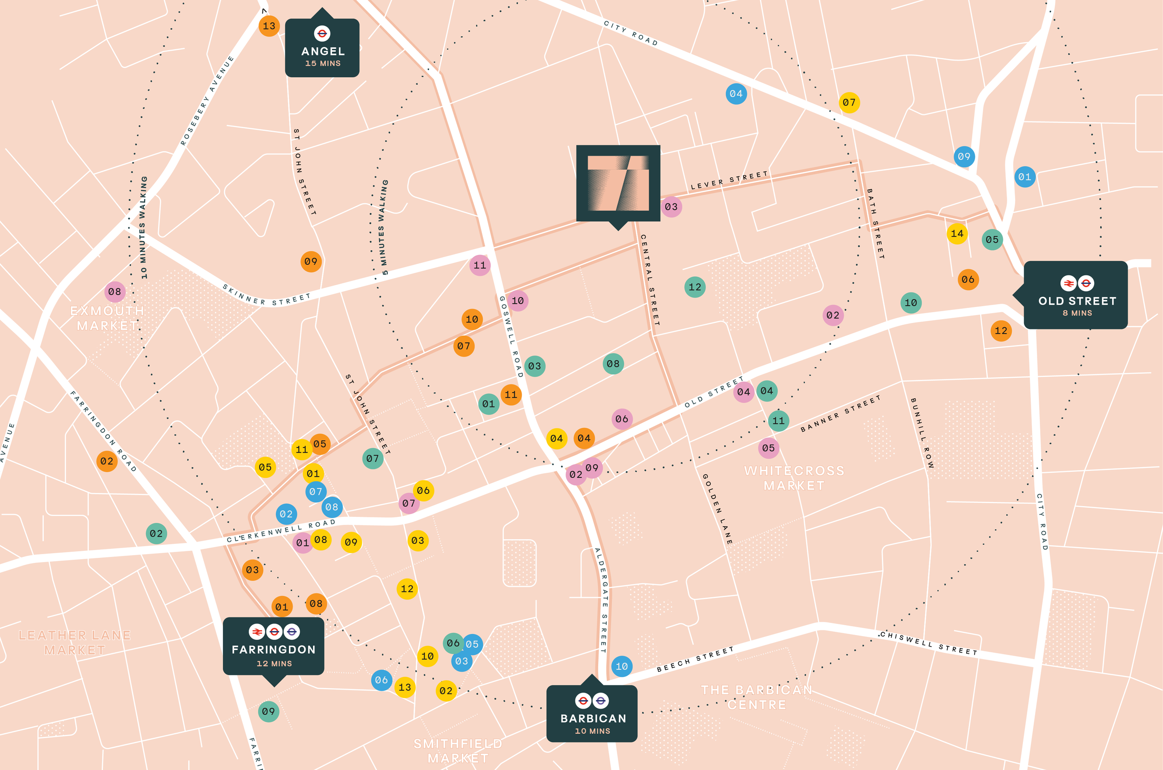This screenshot has height=770, width=1163.
Task: Click the green 02 marker
Action: [156, 533]
